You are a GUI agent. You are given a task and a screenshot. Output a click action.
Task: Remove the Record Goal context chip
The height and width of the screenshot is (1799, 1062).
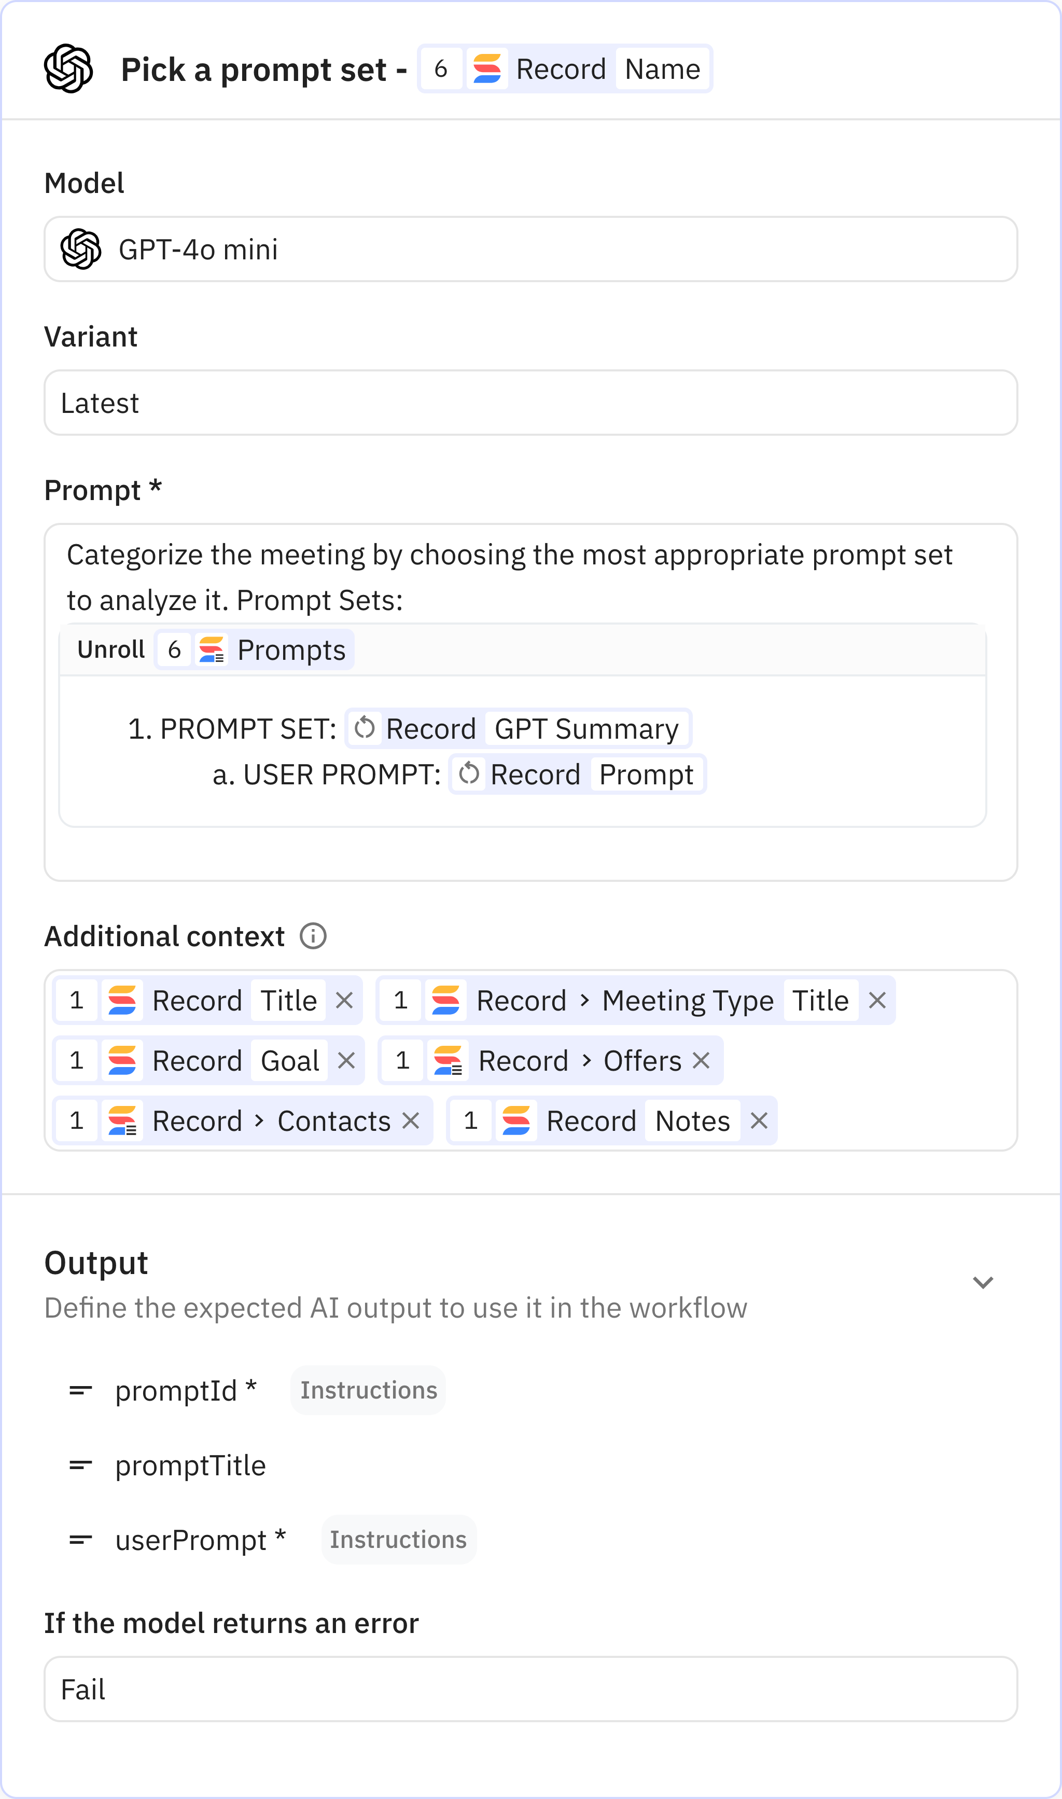click(346, 1060)
